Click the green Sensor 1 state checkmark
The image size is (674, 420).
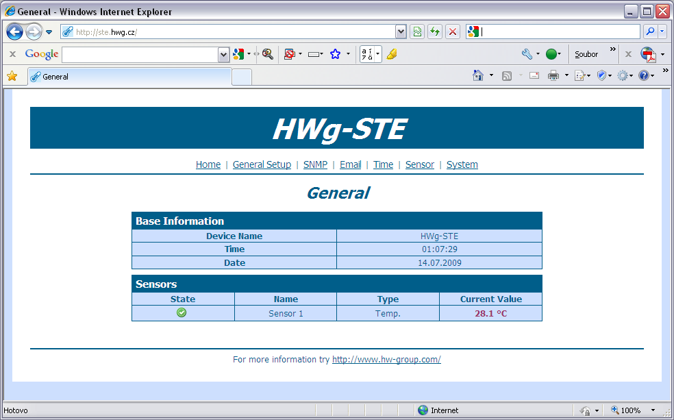click(182, 312)
